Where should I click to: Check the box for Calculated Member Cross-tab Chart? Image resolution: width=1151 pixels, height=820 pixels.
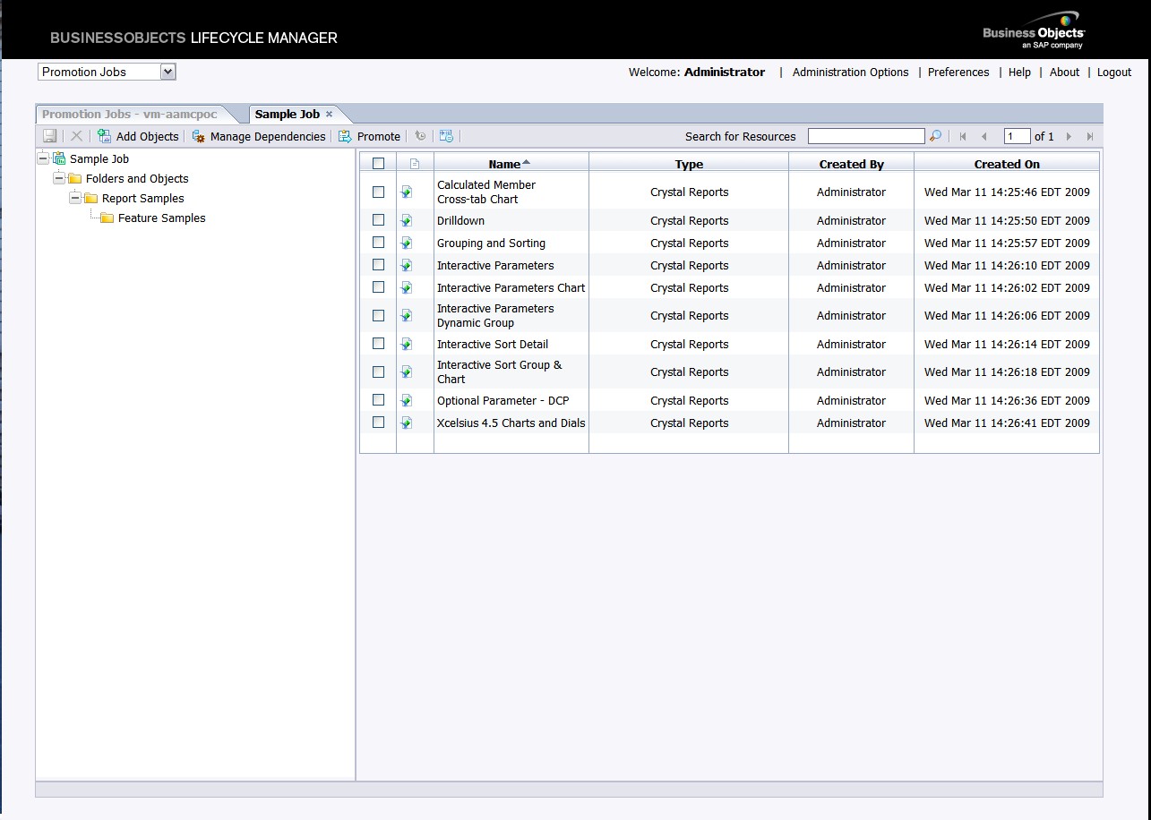point(378,192)
